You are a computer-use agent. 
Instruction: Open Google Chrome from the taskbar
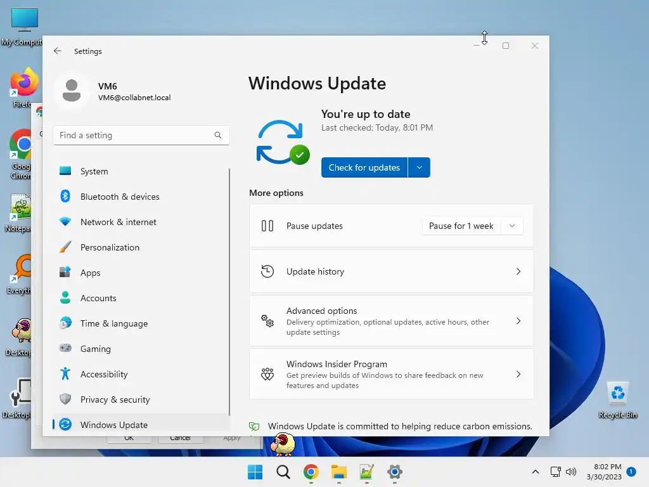(311, 472)
